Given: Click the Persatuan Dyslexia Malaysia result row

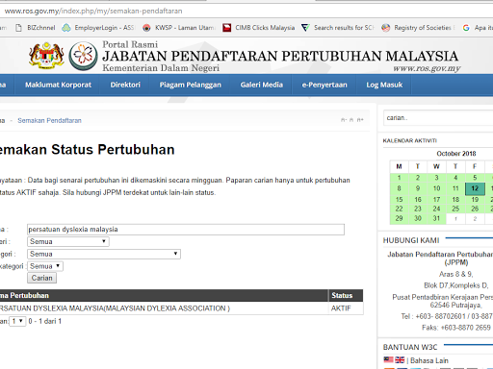Looking at the screenshot, I should (181, 308).
